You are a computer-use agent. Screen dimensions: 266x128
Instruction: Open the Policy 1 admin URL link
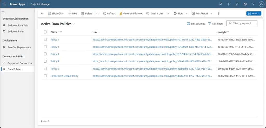[152, 40]
